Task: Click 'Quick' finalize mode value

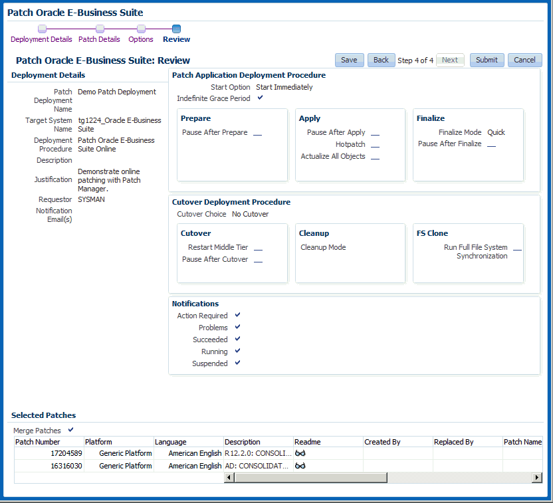Action: [x=497, y=132]
